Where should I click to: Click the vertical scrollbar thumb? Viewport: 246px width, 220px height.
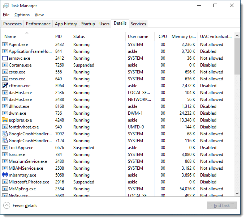coord(237,56)
